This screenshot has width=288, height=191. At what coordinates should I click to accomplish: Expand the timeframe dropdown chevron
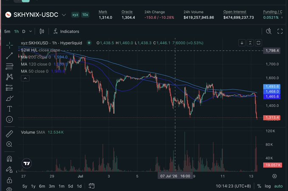point(31,32)
